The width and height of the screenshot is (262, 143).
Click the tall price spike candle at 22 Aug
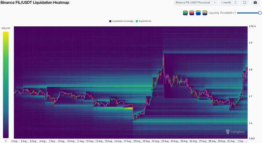click(163, 76)
